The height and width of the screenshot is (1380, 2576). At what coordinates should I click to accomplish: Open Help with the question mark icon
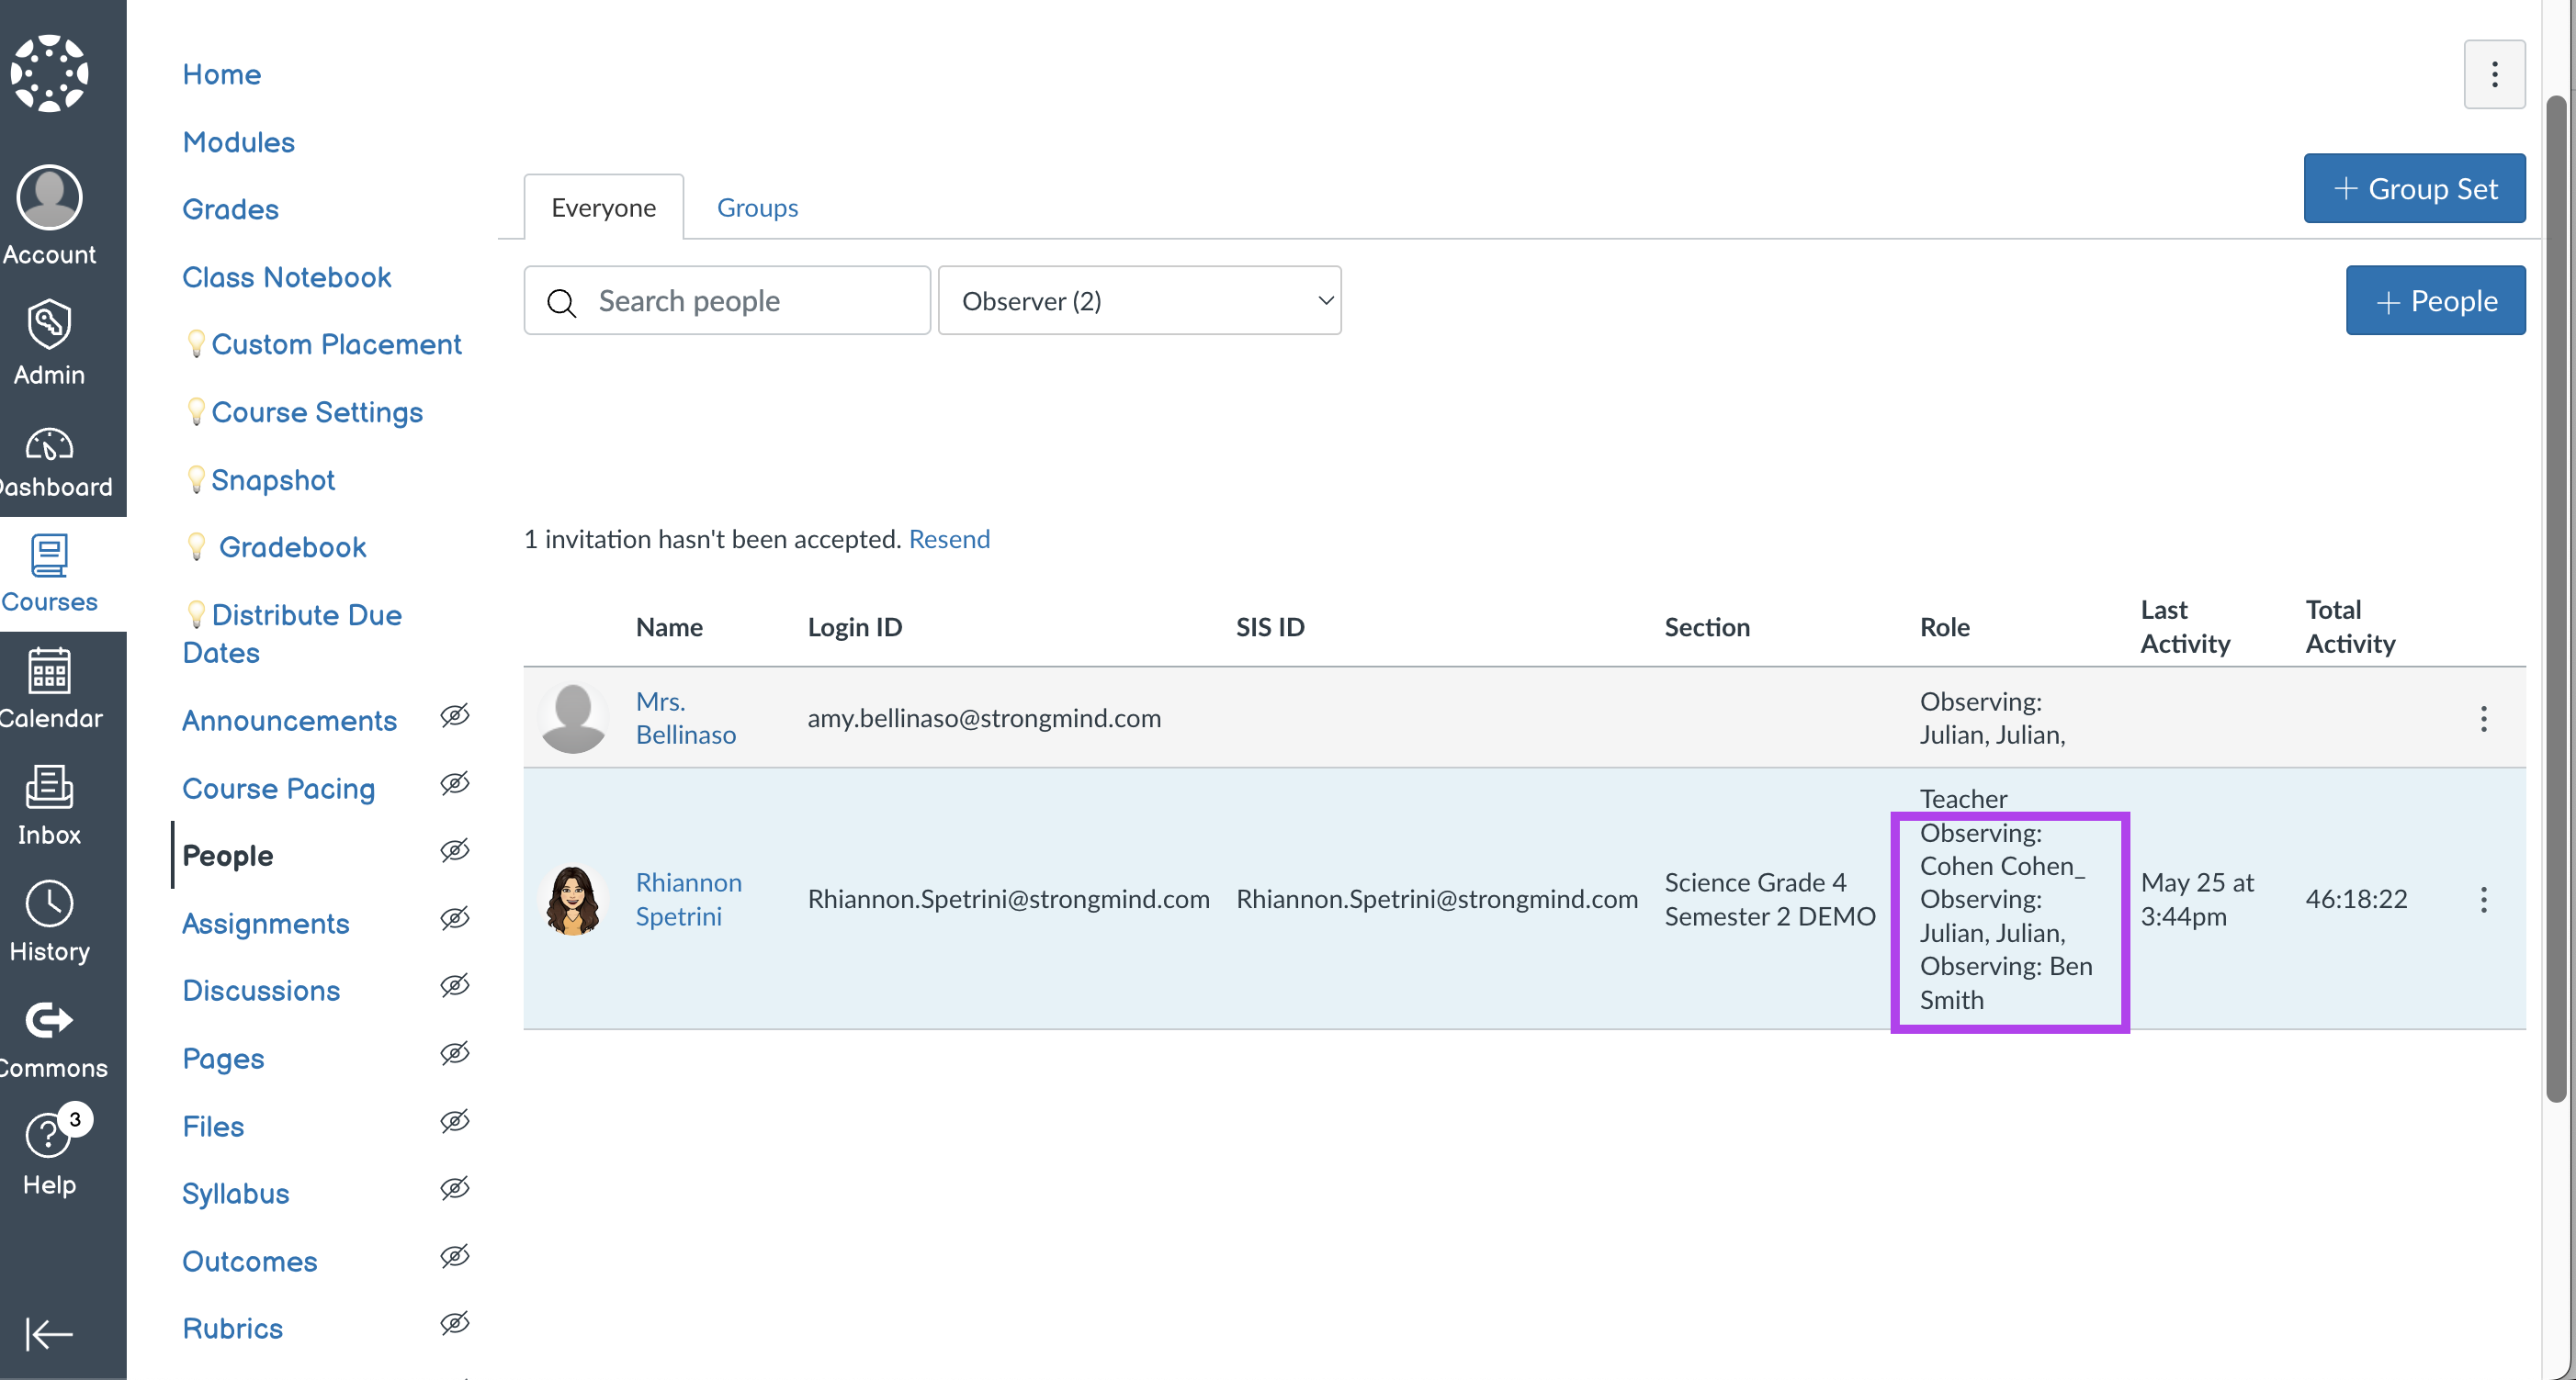click(47, 1136)
